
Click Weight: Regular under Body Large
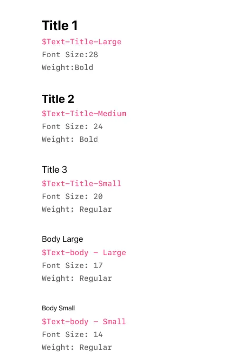77,278
